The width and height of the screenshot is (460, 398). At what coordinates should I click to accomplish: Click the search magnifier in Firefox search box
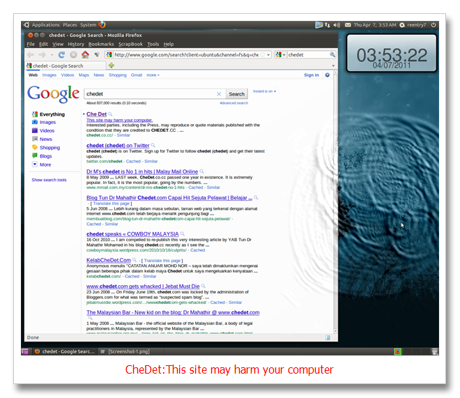click(x=332, y=54)
